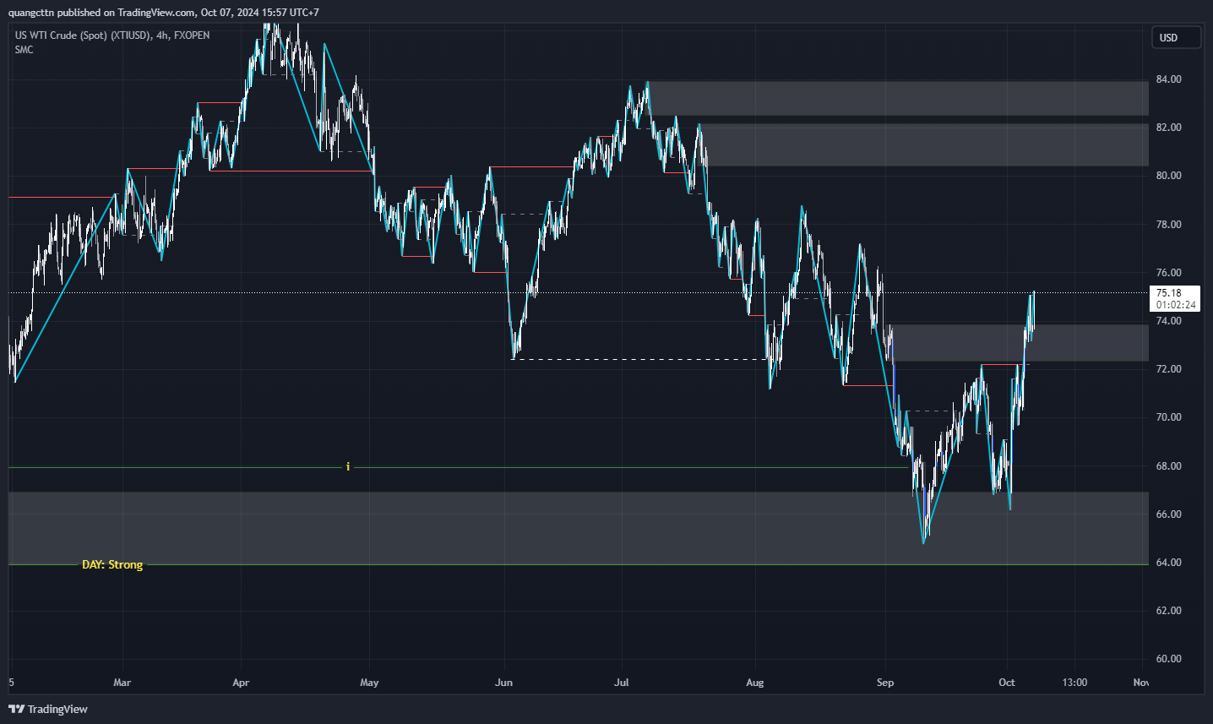Select the 60.00 price label

pos(1169,659)
